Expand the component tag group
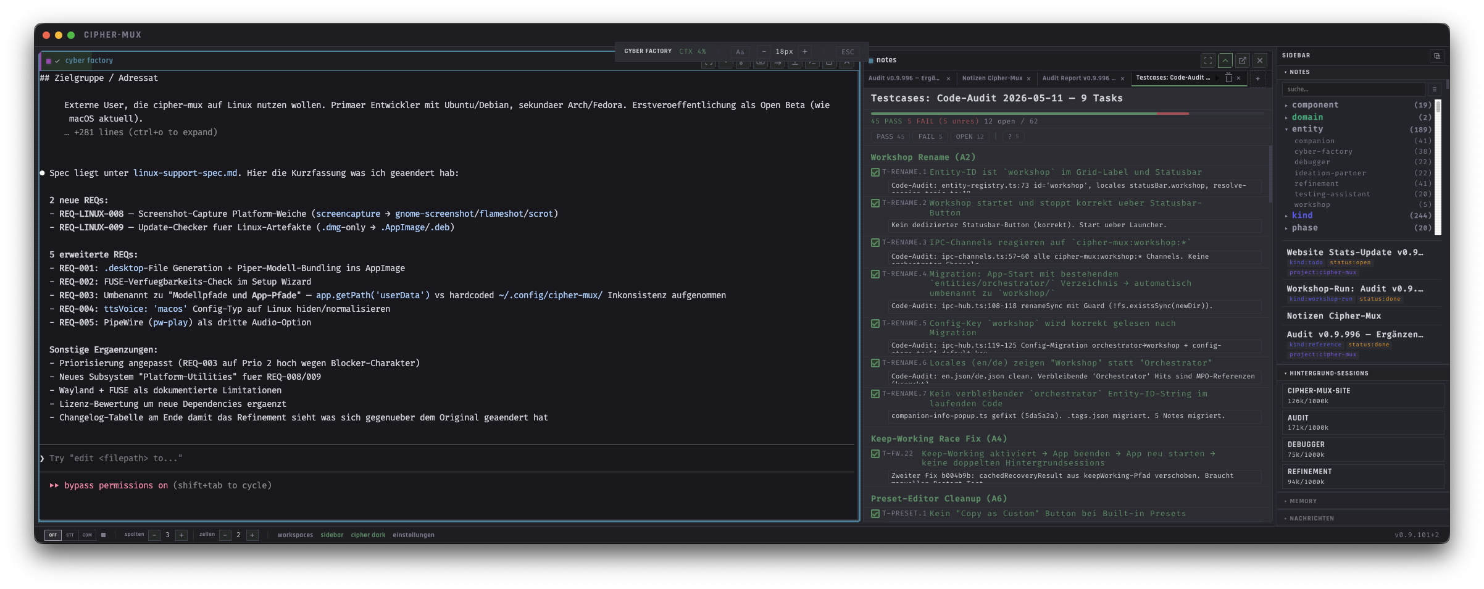The width and height of the screenshot is (1484, 589). tap(1359, 105)
